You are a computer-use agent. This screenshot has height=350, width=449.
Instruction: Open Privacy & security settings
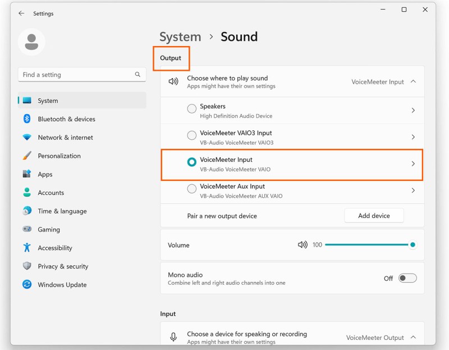(82, 266)
